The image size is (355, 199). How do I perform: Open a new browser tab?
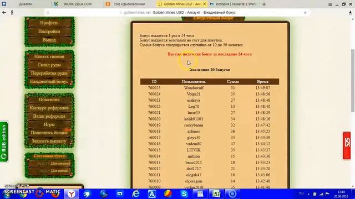264,4
